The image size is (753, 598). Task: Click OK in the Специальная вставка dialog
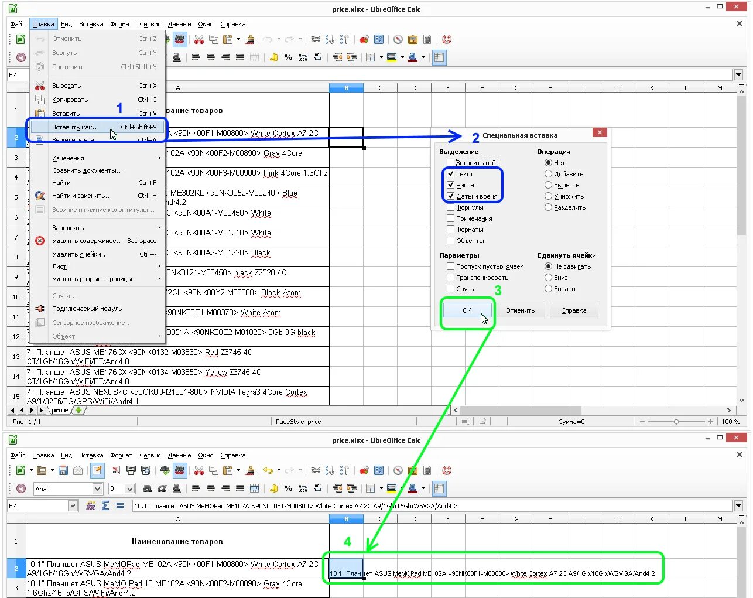tap(467, 310)
